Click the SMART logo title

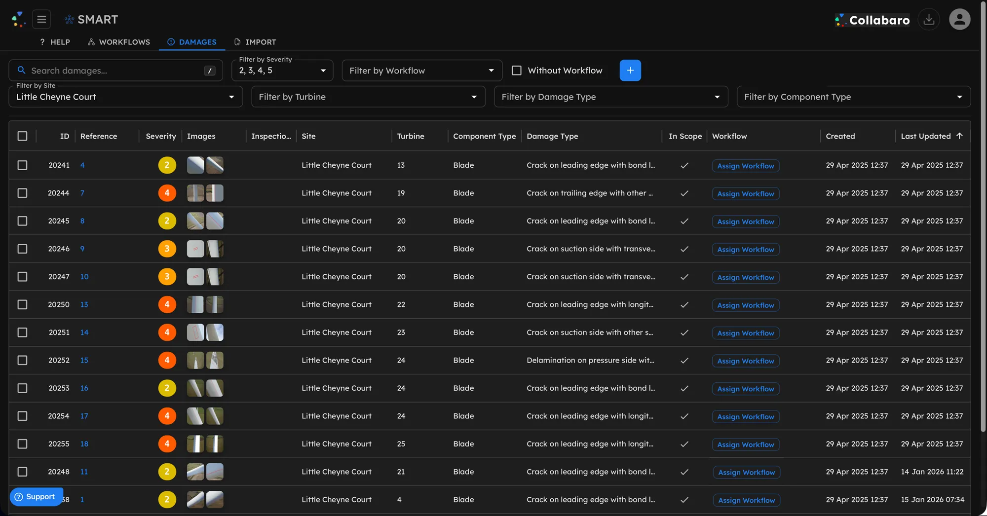pos(91,19)
